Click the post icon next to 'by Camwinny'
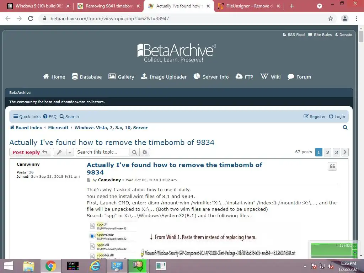This screenshot has width=364, height=273. tap(89, 180)
